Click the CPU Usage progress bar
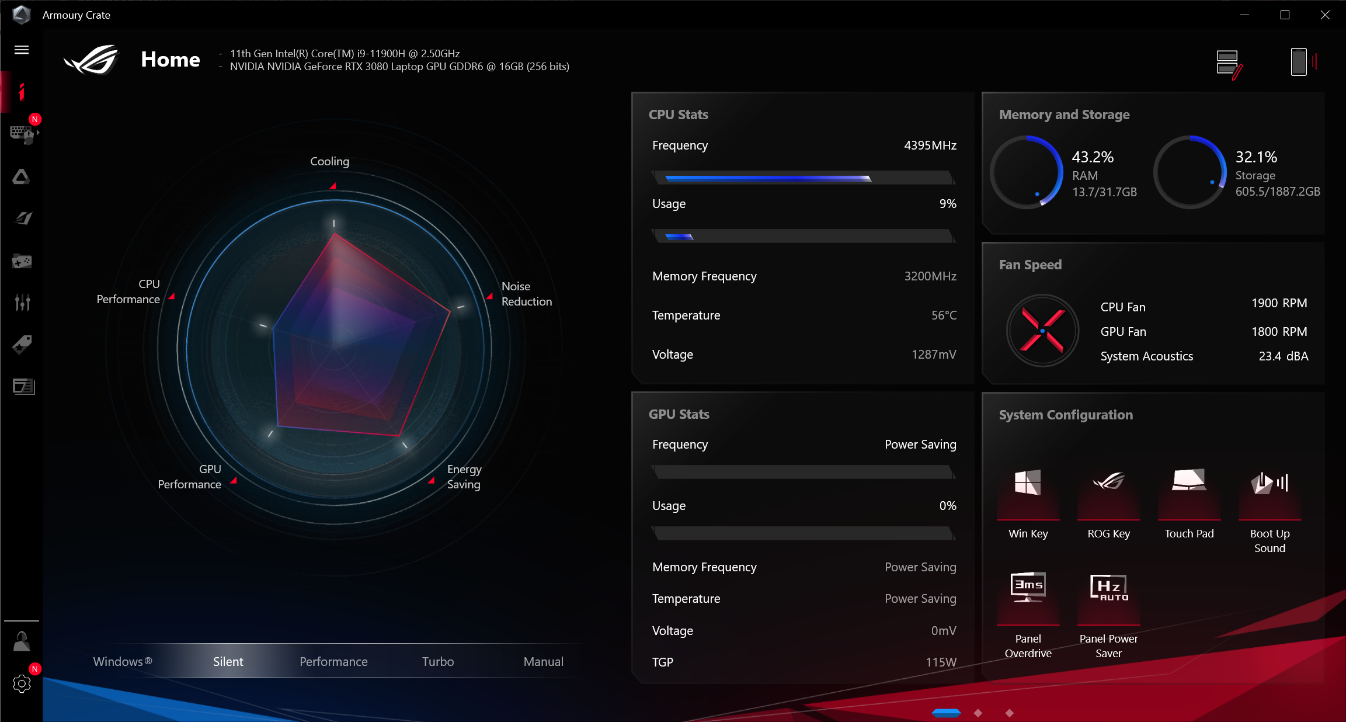 pos(804,236)
